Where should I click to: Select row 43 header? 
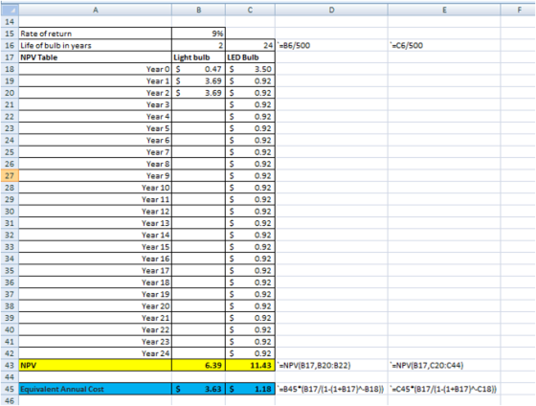[x=10, y=365]
